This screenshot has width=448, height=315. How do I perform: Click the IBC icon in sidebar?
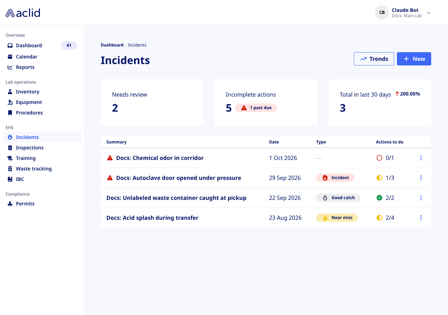(x=10, y=179)
